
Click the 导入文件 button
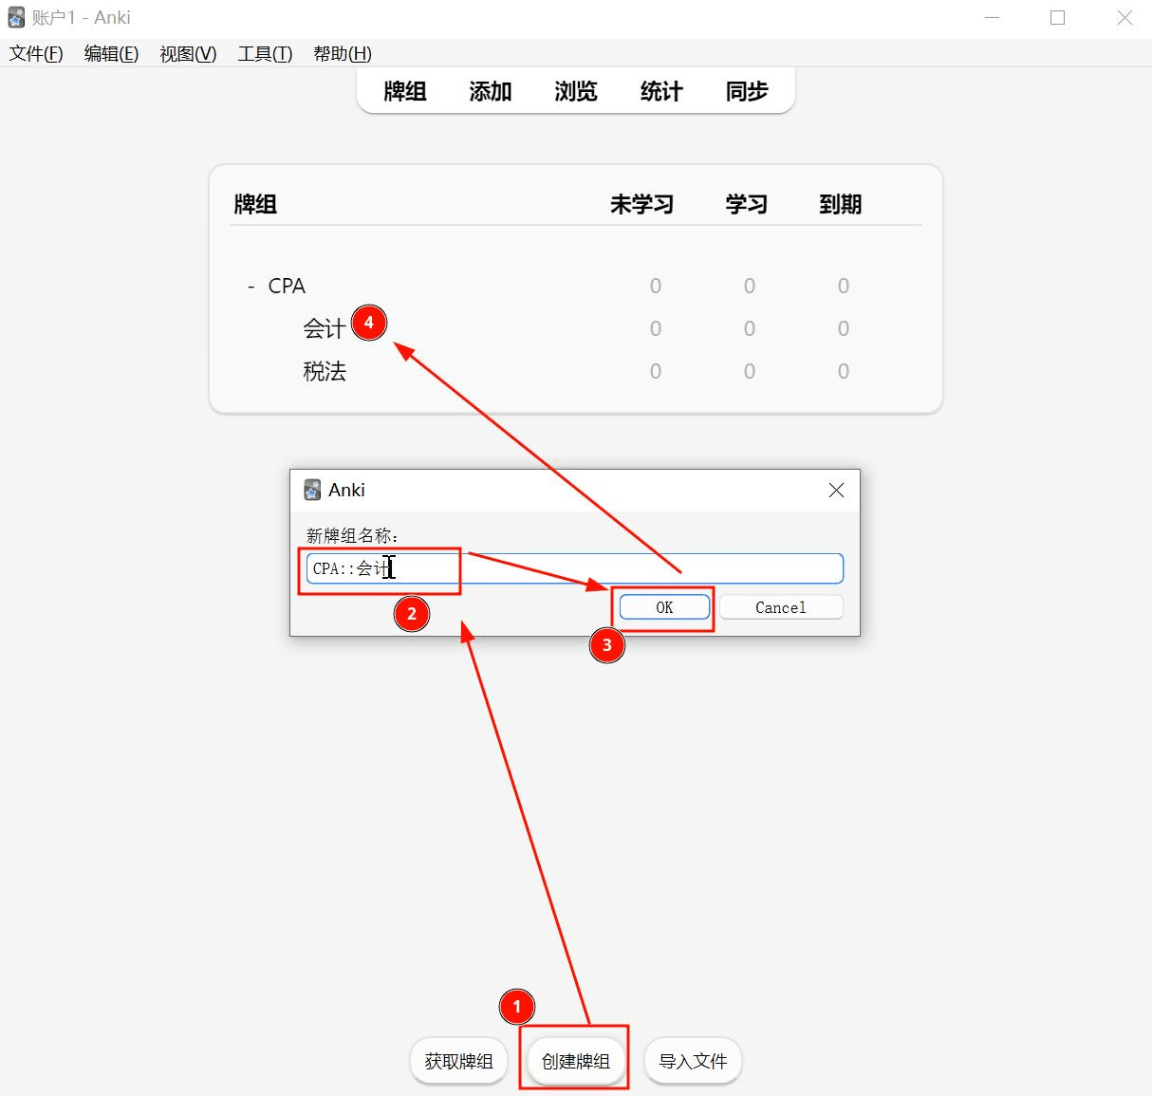pos(693,1061)
